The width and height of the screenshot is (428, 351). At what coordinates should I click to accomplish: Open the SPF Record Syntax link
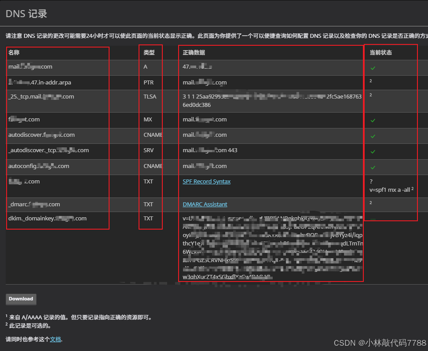pyautogui.click(x=206, y=181)
